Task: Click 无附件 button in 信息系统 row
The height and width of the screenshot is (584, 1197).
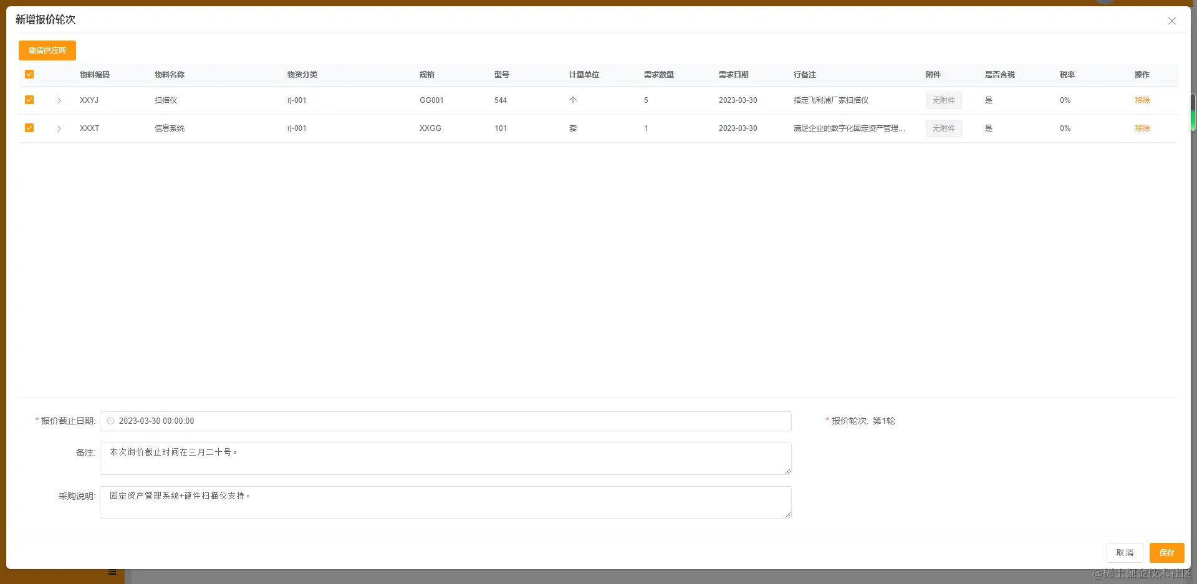Action: (943, 128)
